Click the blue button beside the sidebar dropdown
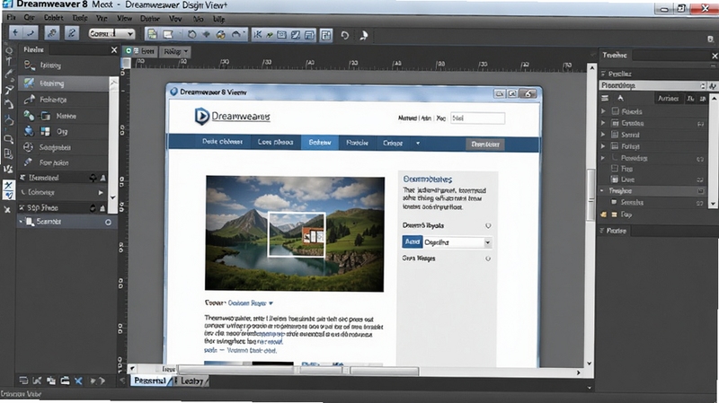Viewport: 719px width, 403px height. click(x=413, y=241)
